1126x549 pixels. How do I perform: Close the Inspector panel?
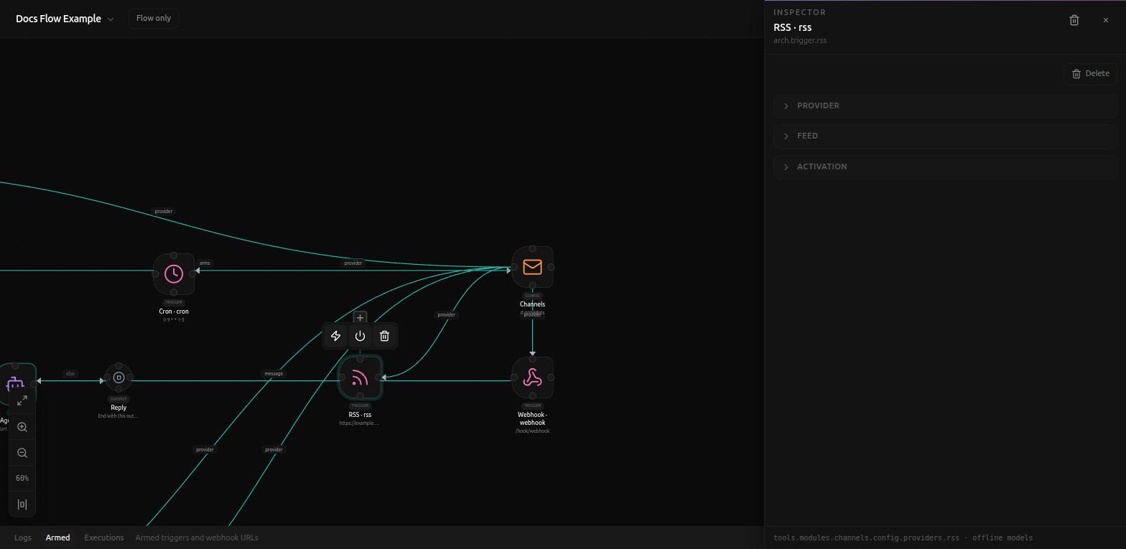(1106, 20)
